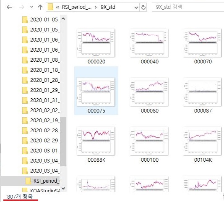Screen dimensions: 224x202
Task: Click the file name '000100'
Action: point(150,160)
